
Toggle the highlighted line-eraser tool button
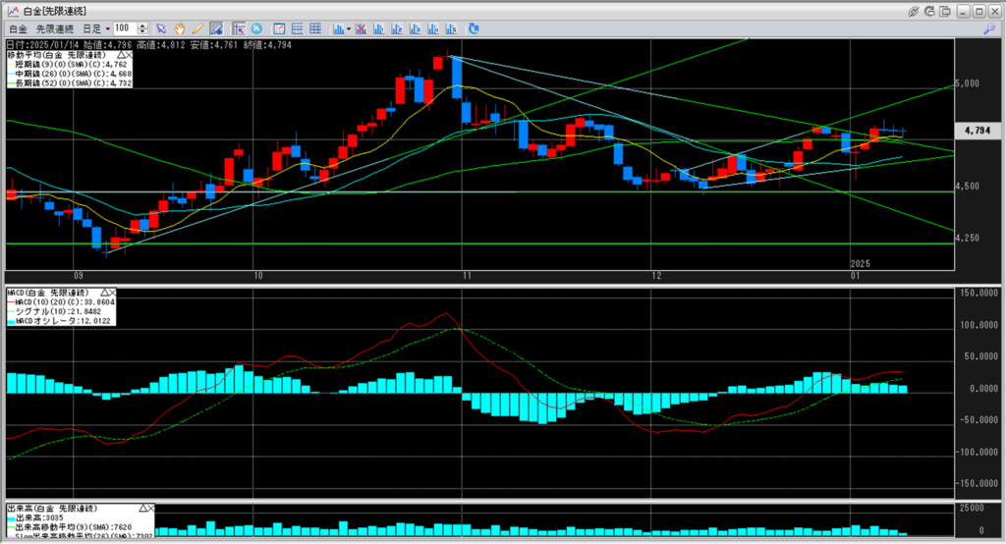pyautogui.click(x=215, y=29)
